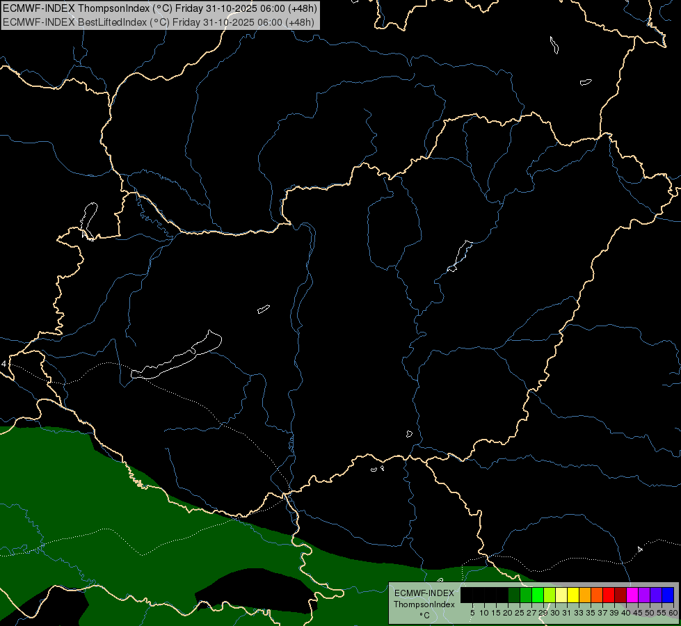Pick the bright yellow 31–33 legend swatch
This screenshot has width=681, height=626.
coord(573,595)
